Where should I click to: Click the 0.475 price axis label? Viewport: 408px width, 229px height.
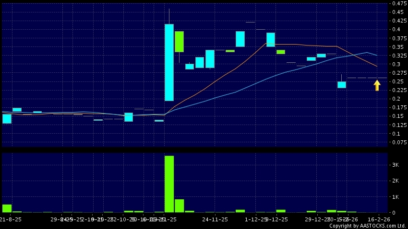(x=396, y=3)
